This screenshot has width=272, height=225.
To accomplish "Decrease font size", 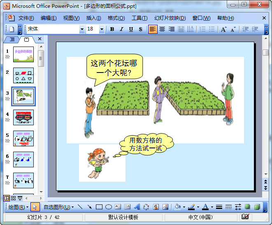I will (233, 29).
